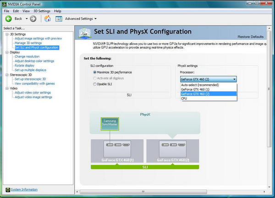Click the Display tree heading
This screenshot has width=275, height=198.
tap(15, 52)
